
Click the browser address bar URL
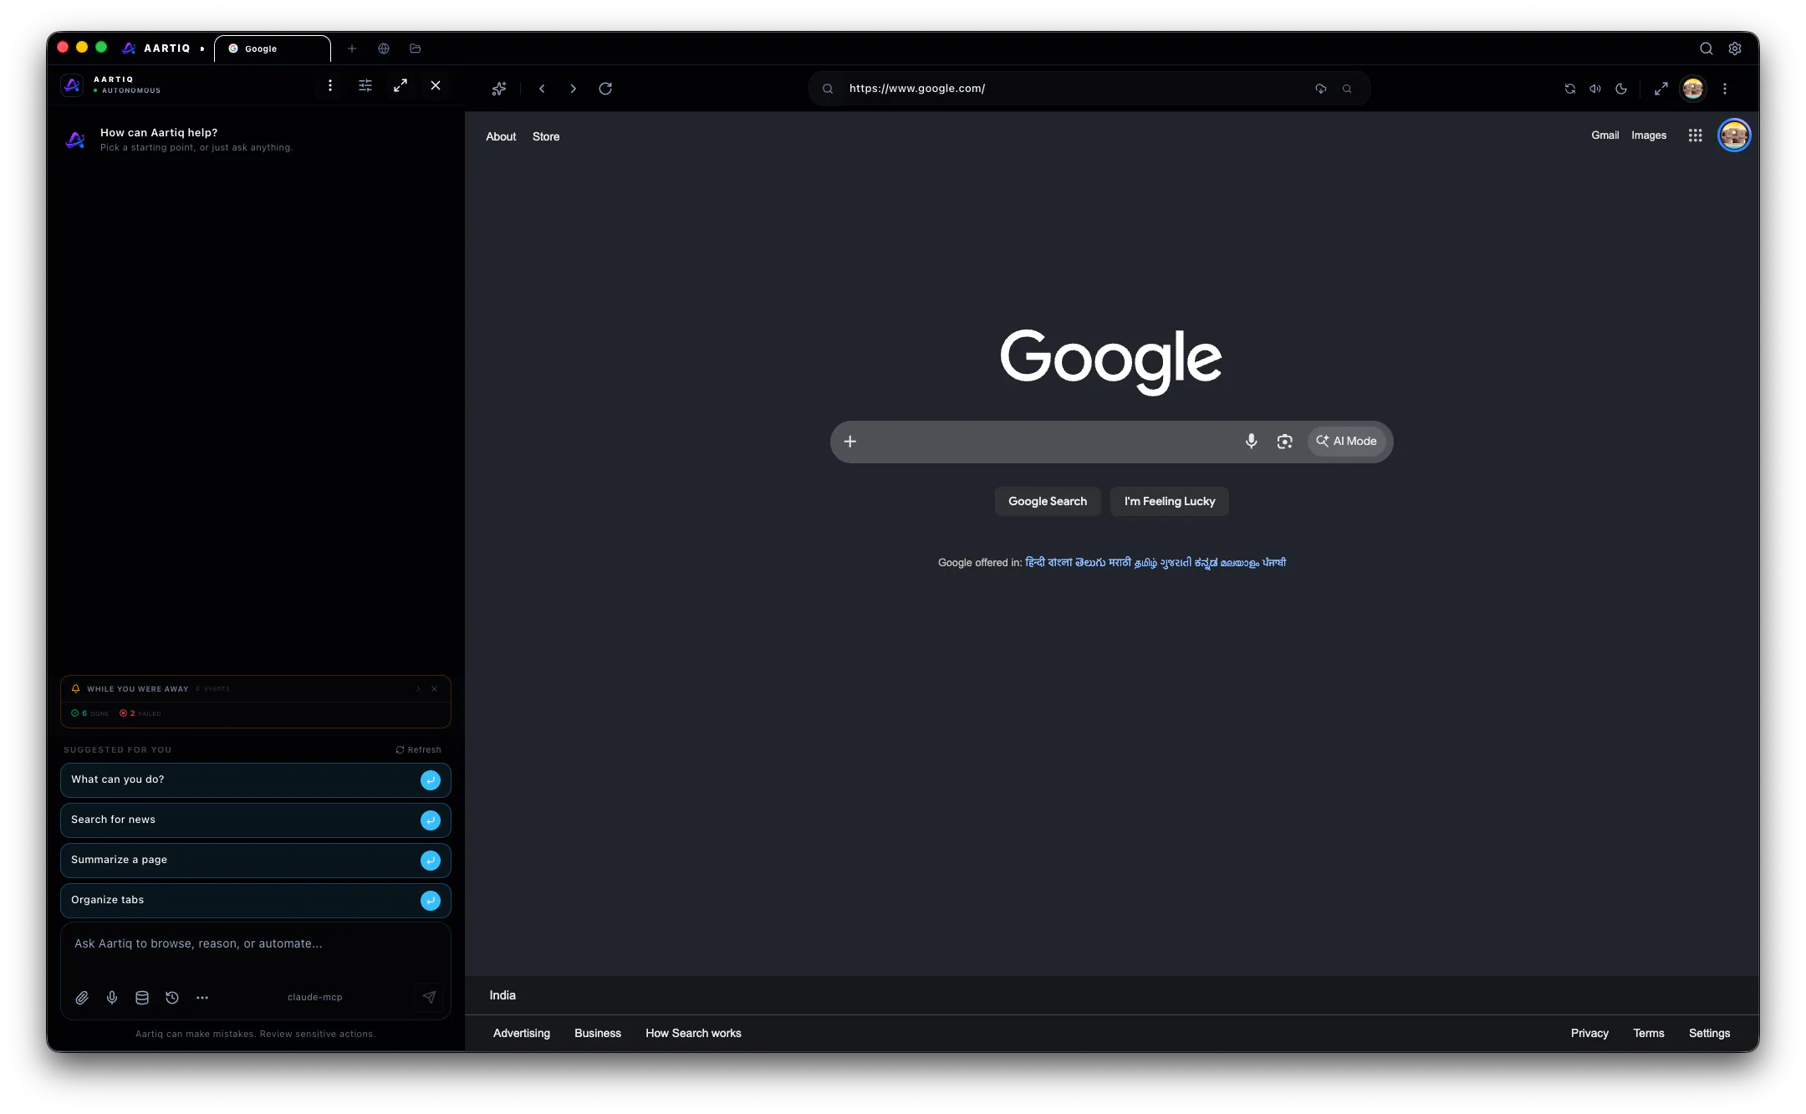(x=917, y=89)
